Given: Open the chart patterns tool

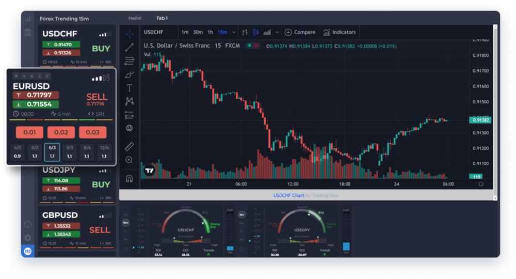Looking at the screenshot, I should (130, 101).
